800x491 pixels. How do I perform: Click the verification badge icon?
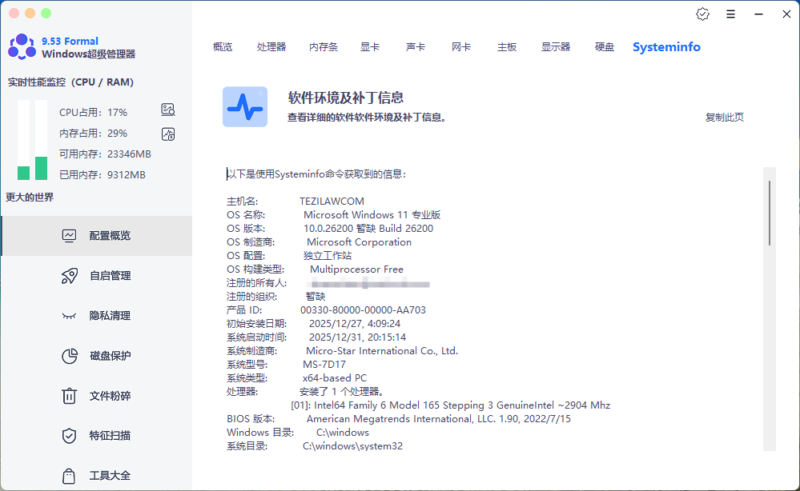703,14
